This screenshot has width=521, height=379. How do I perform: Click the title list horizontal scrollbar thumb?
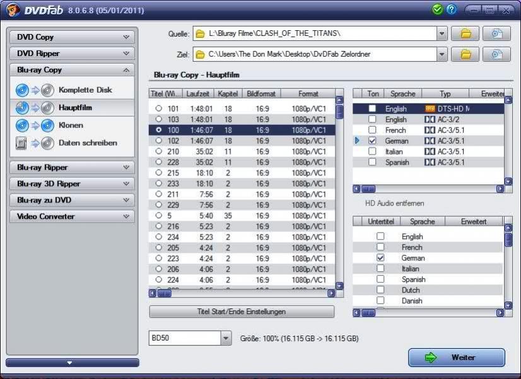click(x=164, y=293)
